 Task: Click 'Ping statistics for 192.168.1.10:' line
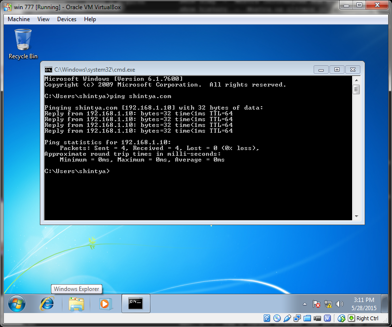coord(108,142)
